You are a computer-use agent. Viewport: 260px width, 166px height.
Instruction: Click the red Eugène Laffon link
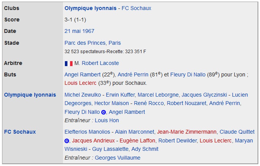[137, 141]
